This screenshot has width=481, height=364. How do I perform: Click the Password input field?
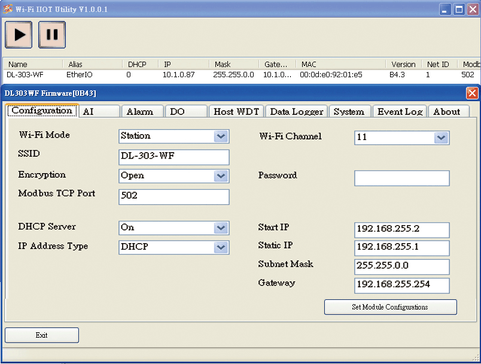pyautogui.click(x=402, y=178)
